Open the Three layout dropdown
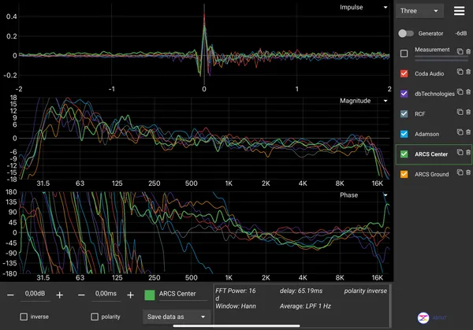Image resolution: width=473 pixels, height=330 pixels. click(419, 11)
